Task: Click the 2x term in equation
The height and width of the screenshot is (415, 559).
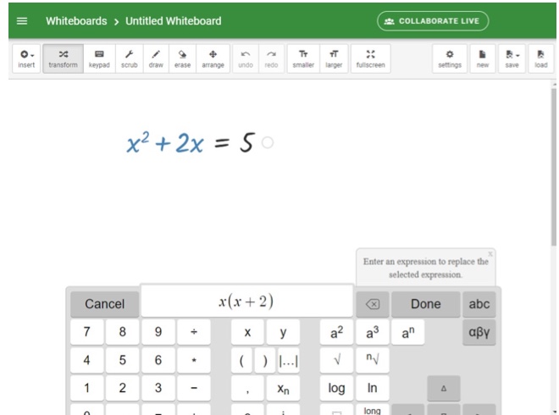Action: (x=190, y=143)
